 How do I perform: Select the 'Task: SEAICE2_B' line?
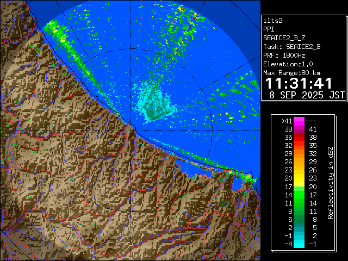click(x=291, y=46)
